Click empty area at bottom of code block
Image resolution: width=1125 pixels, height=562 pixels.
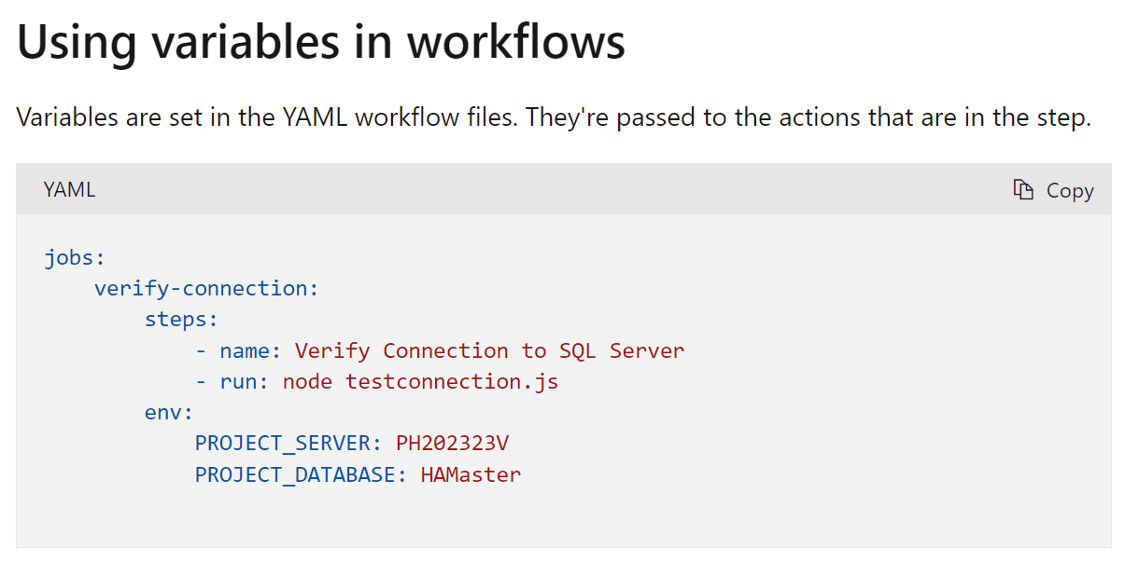coord(563,520)
